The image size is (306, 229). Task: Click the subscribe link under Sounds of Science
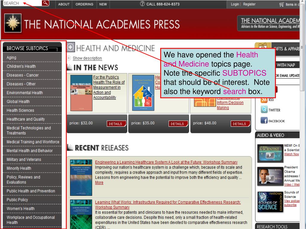pyautogui.click(x=290, y=205)
